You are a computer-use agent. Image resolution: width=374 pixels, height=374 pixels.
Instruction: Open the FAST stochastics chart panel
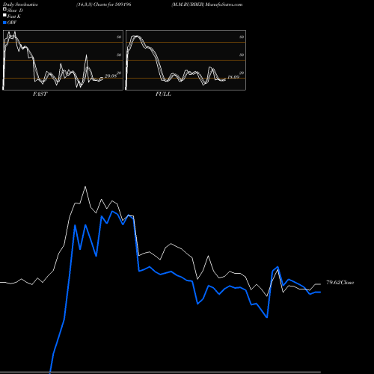pos(63,60)
